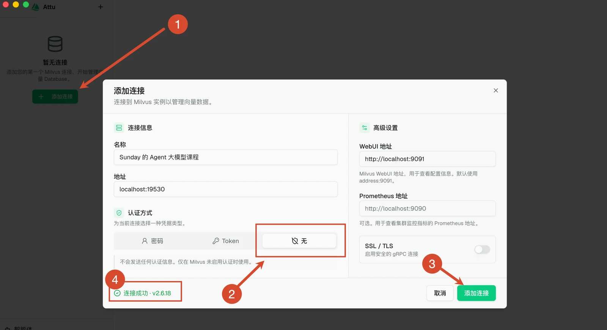Click the Prometheus 地址 input field
The width and height of the screenshot is (607, 330).
tap(428, 208)
